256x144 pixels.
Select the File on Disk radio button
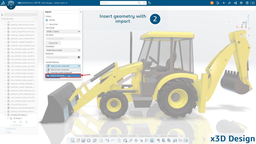tap(47, 24)
